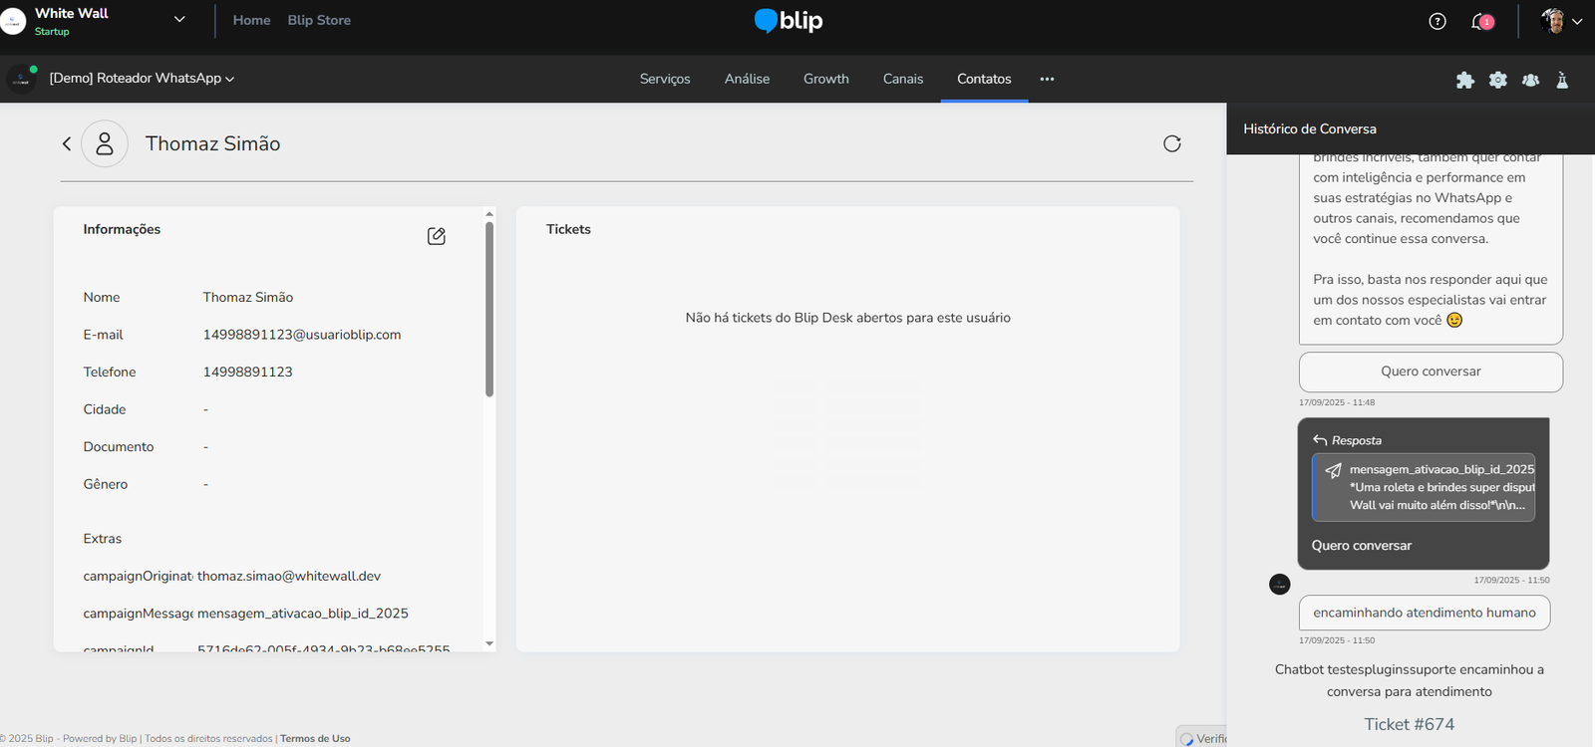Viewport: 1595px width, 747px height.
Task: Open the Termos de Uso link
Action: pyautogui.click(x=315, y=738)
